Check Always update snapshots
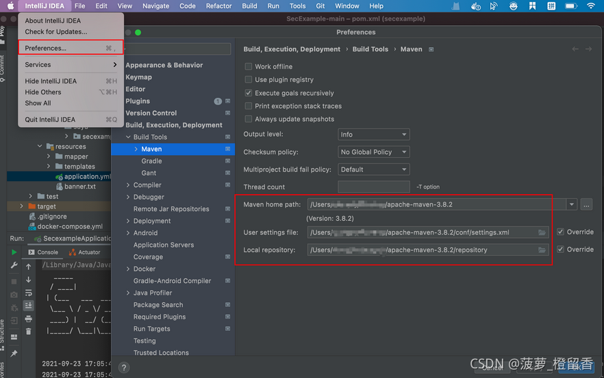This screenshot has height=378, width=604. [249, 119]
